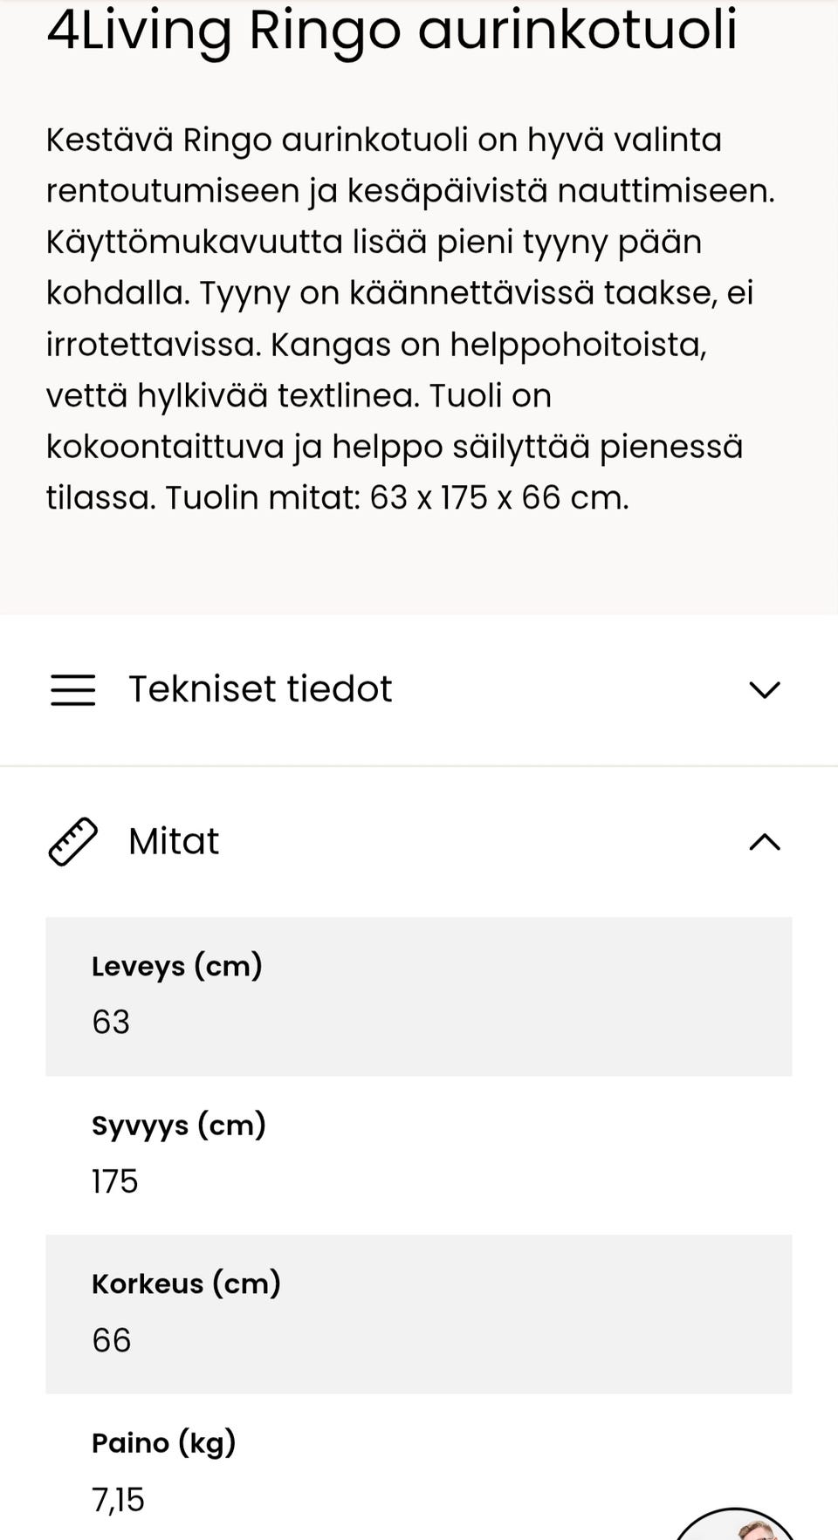Click the Paino value 7,15

click(x=119, y=1500)
